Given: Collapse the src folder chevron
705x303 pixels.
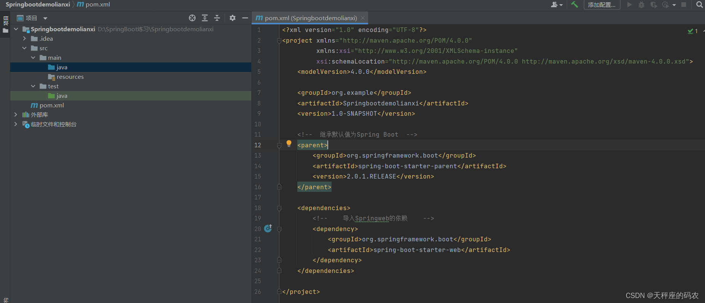Looking at the screenshot, I should [x=24, y=48].
